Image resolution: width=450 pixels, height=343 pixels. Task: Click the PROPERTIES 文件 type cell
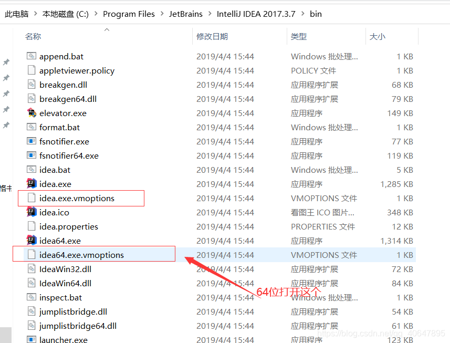click(323, 226)
